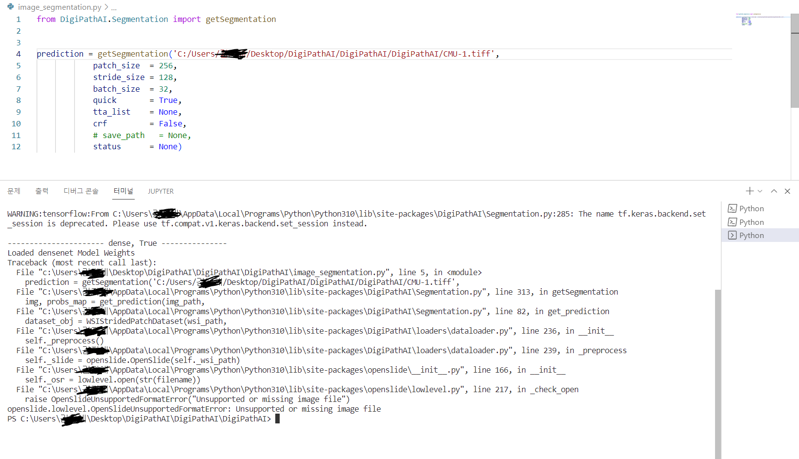The width and height of the screenshot is (799, 459).
Task: Select the highlighted third Python terminal
Action: pyautogui.click(x=760, y=235)
